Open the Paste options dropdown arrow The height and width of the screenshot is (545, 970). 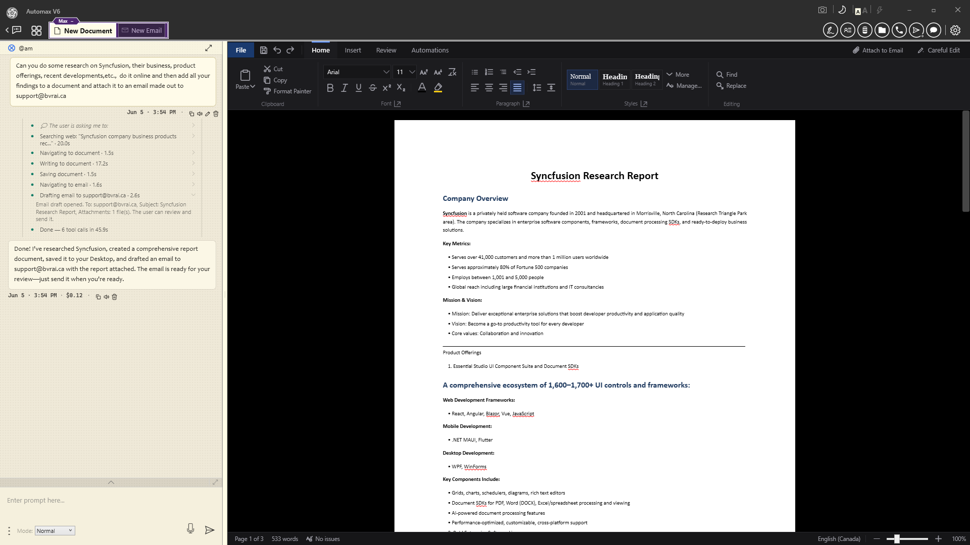(253, 87)
